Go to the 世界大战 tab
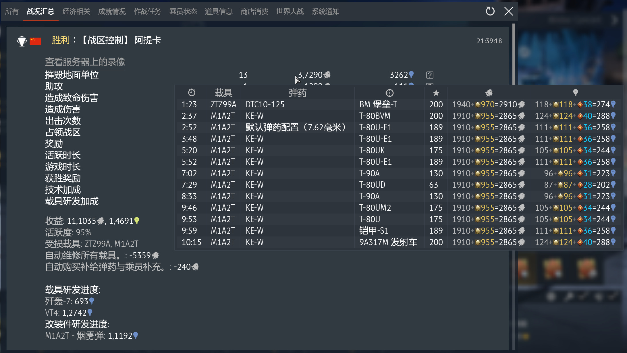The width and height of the screenshot is (627, 353). [290, 11]
